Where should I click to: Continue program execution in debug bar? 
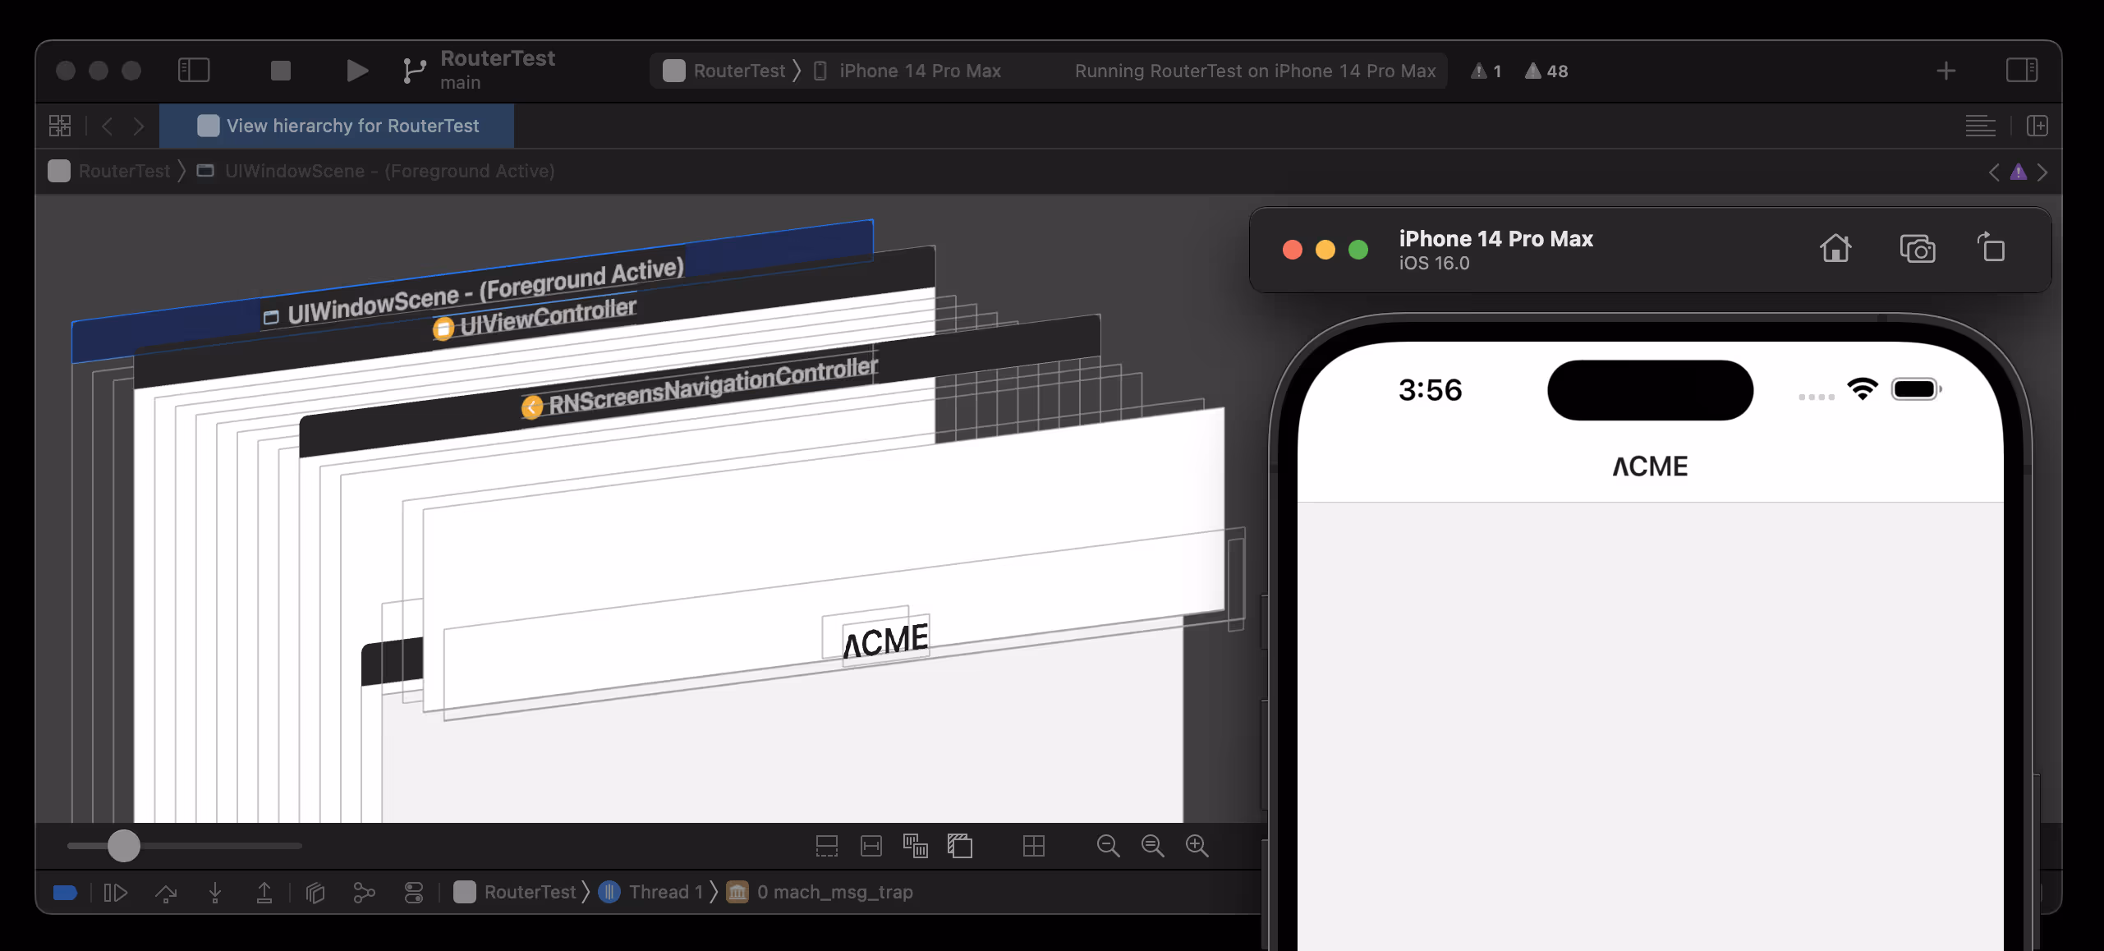point(116,893)
